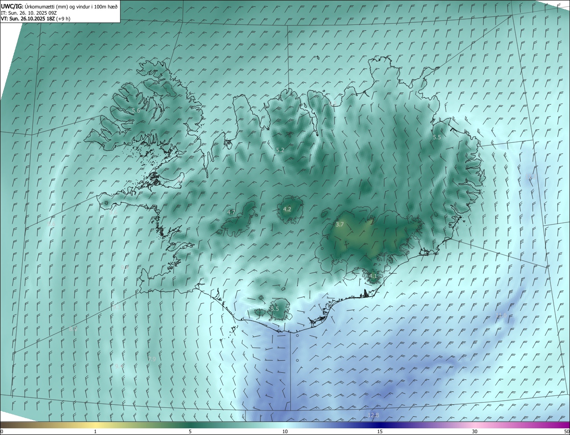The image size is (570, 435).
Task: Click the 8.0 value in the southwest sea
Action: 73,329
